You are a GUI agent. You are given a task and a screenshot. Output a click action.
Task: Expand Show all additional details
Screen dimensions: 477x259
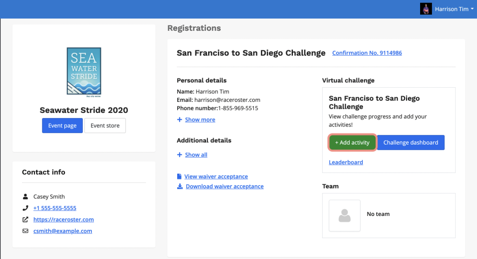tap(196, 155)
